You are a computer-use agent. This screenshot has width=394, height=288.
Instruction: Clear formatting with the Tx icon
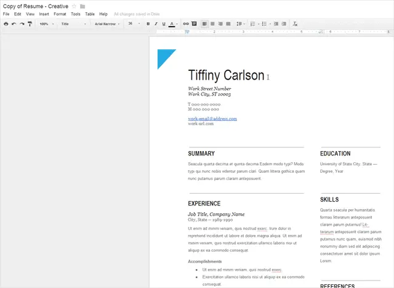[295, 24]
